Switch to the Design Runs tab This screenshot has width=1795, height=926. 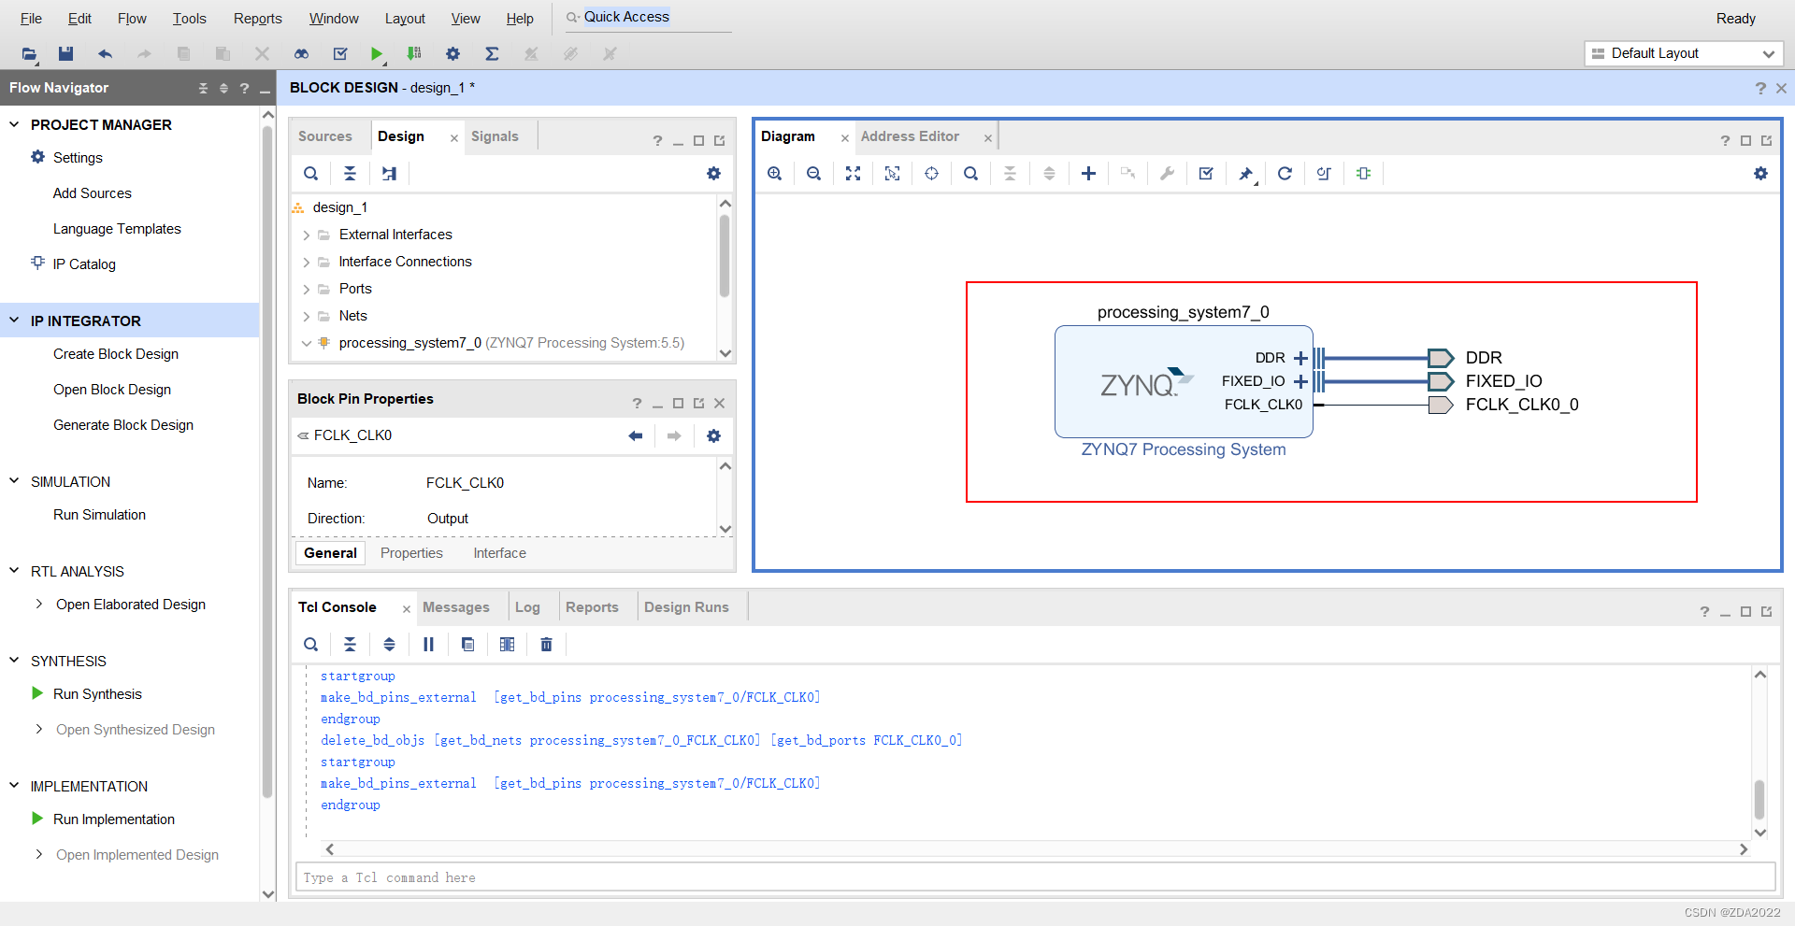click(x=686, y=607)
